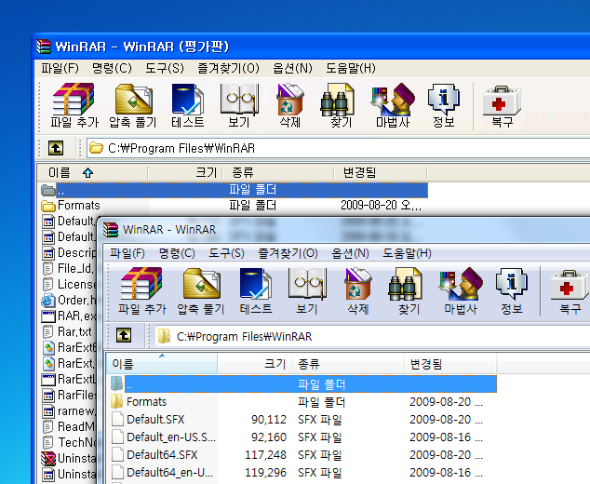Select parent '..' row in back WinRAR (평가판) window
Image resolution: width=590 pixels, height=484 pixels.
[234, 190]
